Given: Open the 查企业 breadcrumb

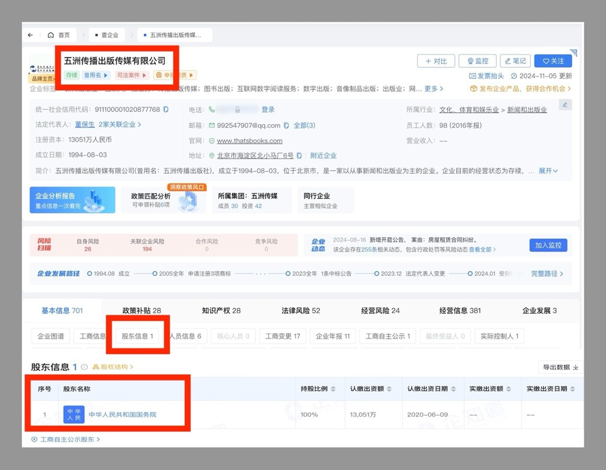Looking at the screenshot, I should (x=107, y=35).
